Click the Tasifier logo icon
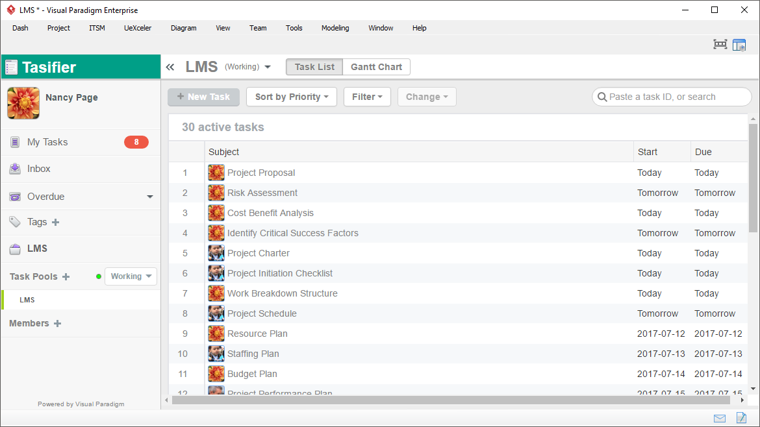Screen dimensions: 760x427 (11, 67)
